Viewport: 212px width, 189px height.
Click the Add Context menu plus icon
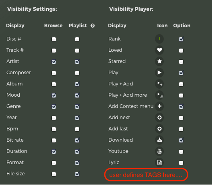159,106
